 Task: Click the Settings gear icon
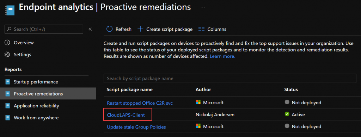coord(7,55)
